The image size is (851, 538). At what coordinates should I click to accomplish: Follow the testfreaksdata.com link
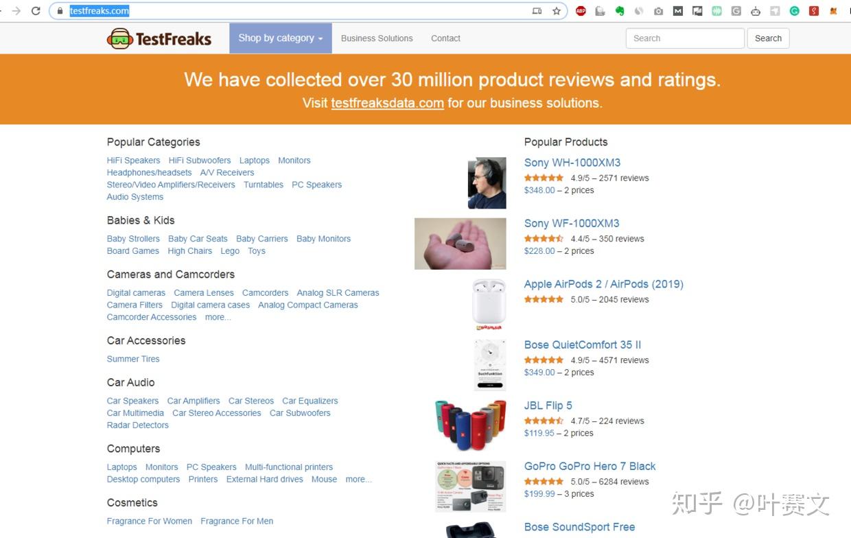(387, 103)
